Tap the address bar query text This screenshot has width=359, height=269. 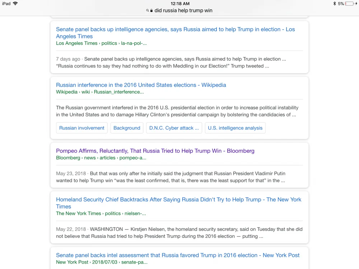pos(183,10)
